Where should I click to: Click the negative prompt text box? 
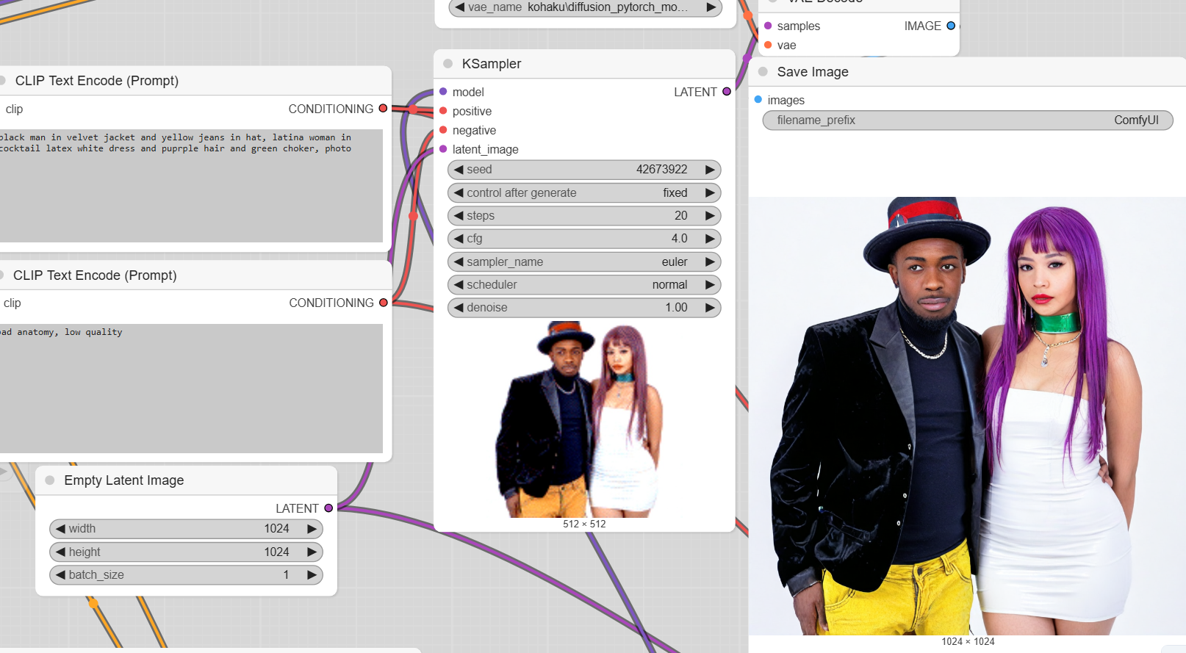tap(191, 389)
